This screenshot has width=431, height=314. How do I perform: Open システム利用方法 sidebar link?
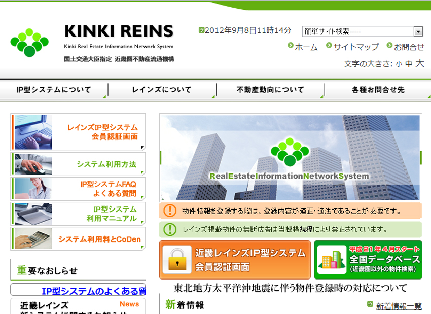[78, 164]
